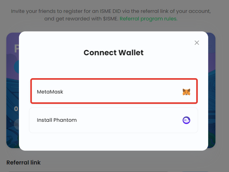This screenshot has width=229, height=172.
Task: Click the MetaMask text label
Action: point(50,92)
